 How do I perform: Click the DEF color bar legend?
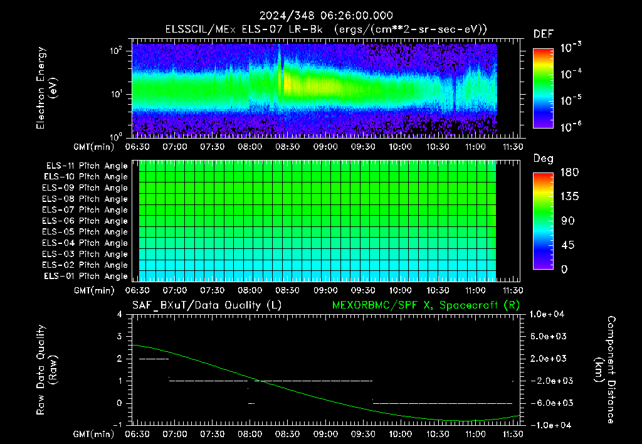point(543,88)
